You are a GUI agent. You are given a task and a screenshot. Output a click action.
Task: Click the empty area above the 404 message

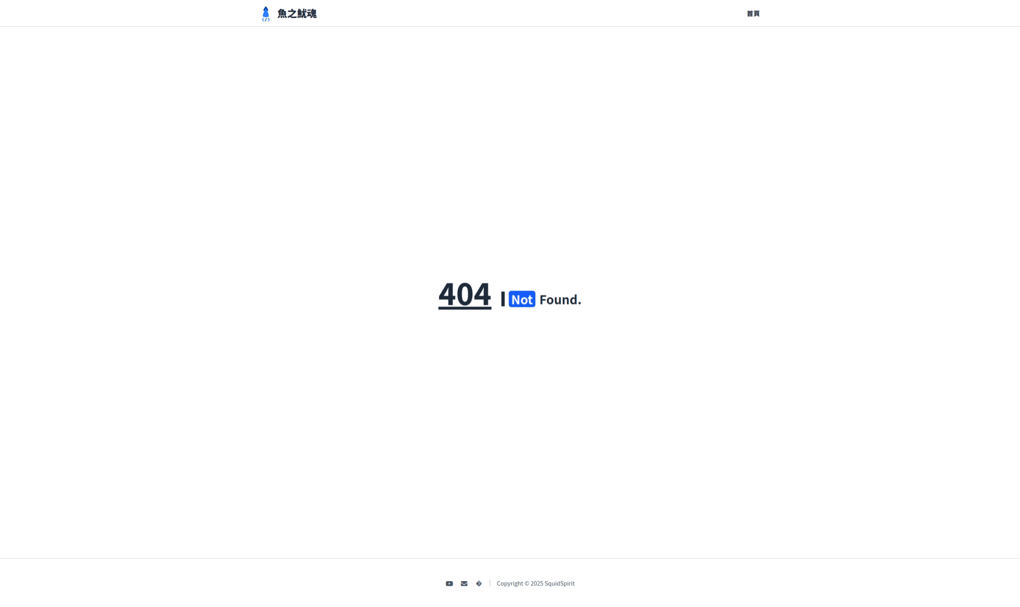click(x=510, y=150)
